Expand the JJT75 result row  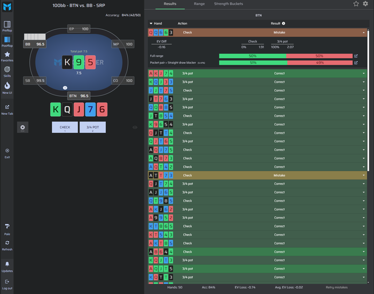click(x=363, y=90)
